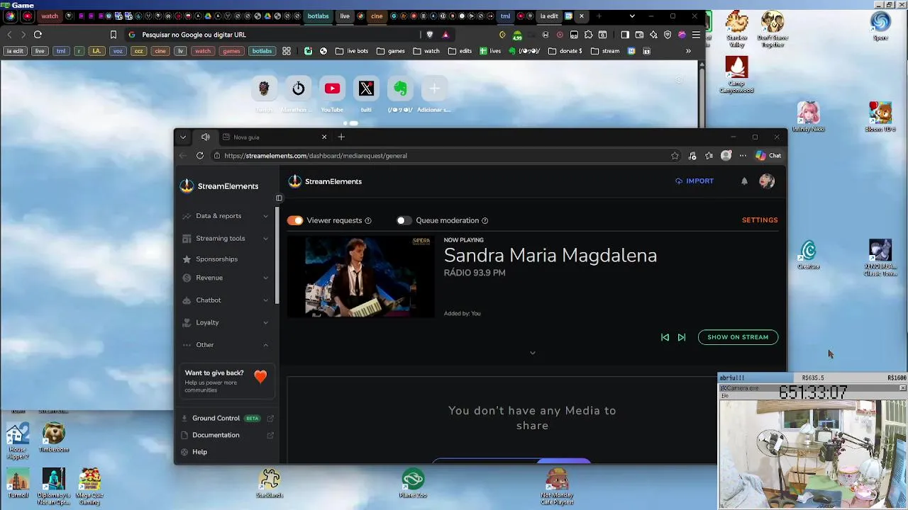The height and width of the screenshot is (510, 908).
Task: Go to previous media track
Action: pyautogui.click(x=665, y=337)
